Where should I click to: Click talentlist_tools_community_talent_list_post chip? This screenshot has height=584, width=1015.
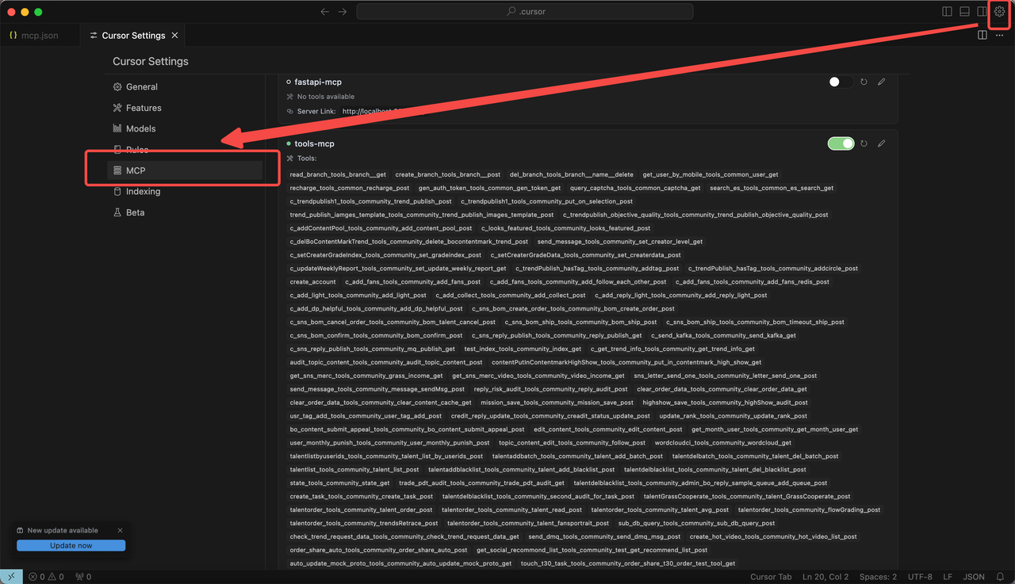coord(354,470)
